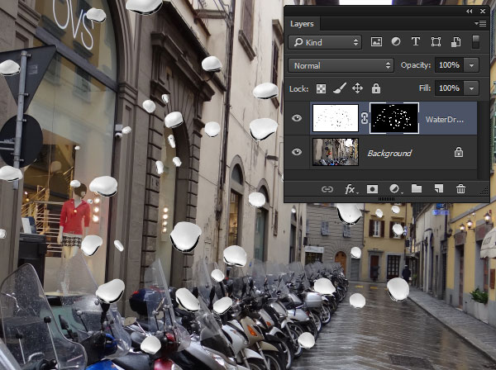
Task: Click the lock position icon
Action: [357, 88]
